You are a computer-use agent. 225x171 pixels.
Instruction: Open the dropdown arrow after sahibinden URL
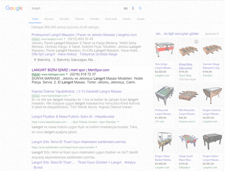point(96,147)
